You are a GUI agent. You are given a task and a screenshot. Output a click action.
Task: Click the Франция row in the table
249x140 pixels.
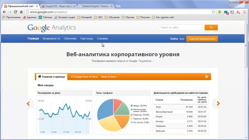pos(181,131)
